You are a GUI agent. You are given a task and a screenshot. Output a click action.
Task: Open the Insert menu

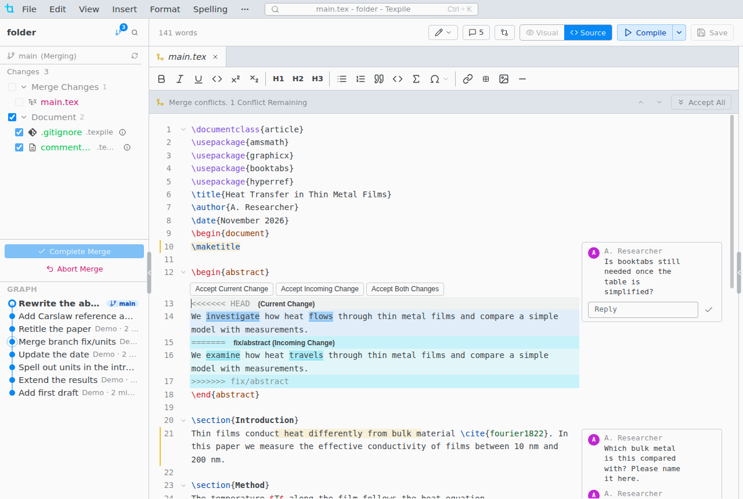pos(125,9)
